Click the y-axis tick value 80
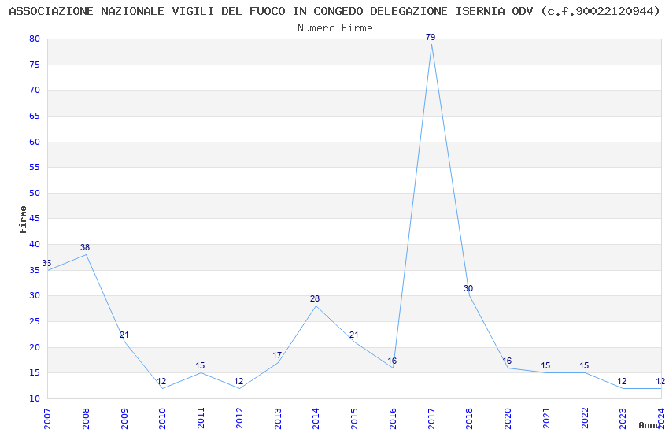Image resolution: width=669 pixels, height=433 pixels. (35, 39)
